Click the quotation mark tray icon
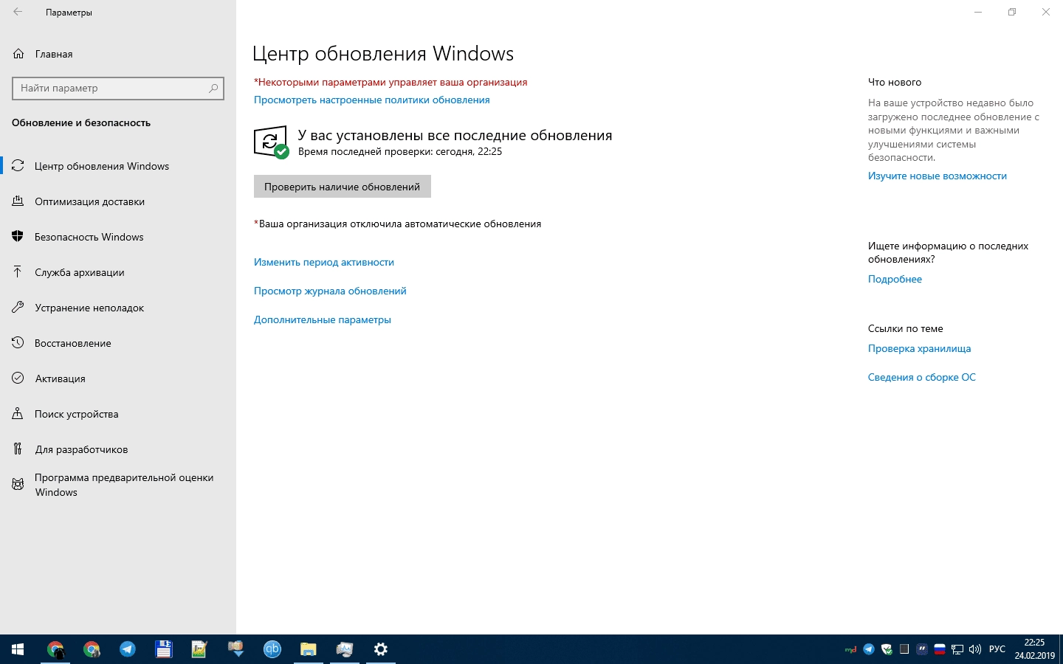1063x664 pixels. [x=922, y=649]
